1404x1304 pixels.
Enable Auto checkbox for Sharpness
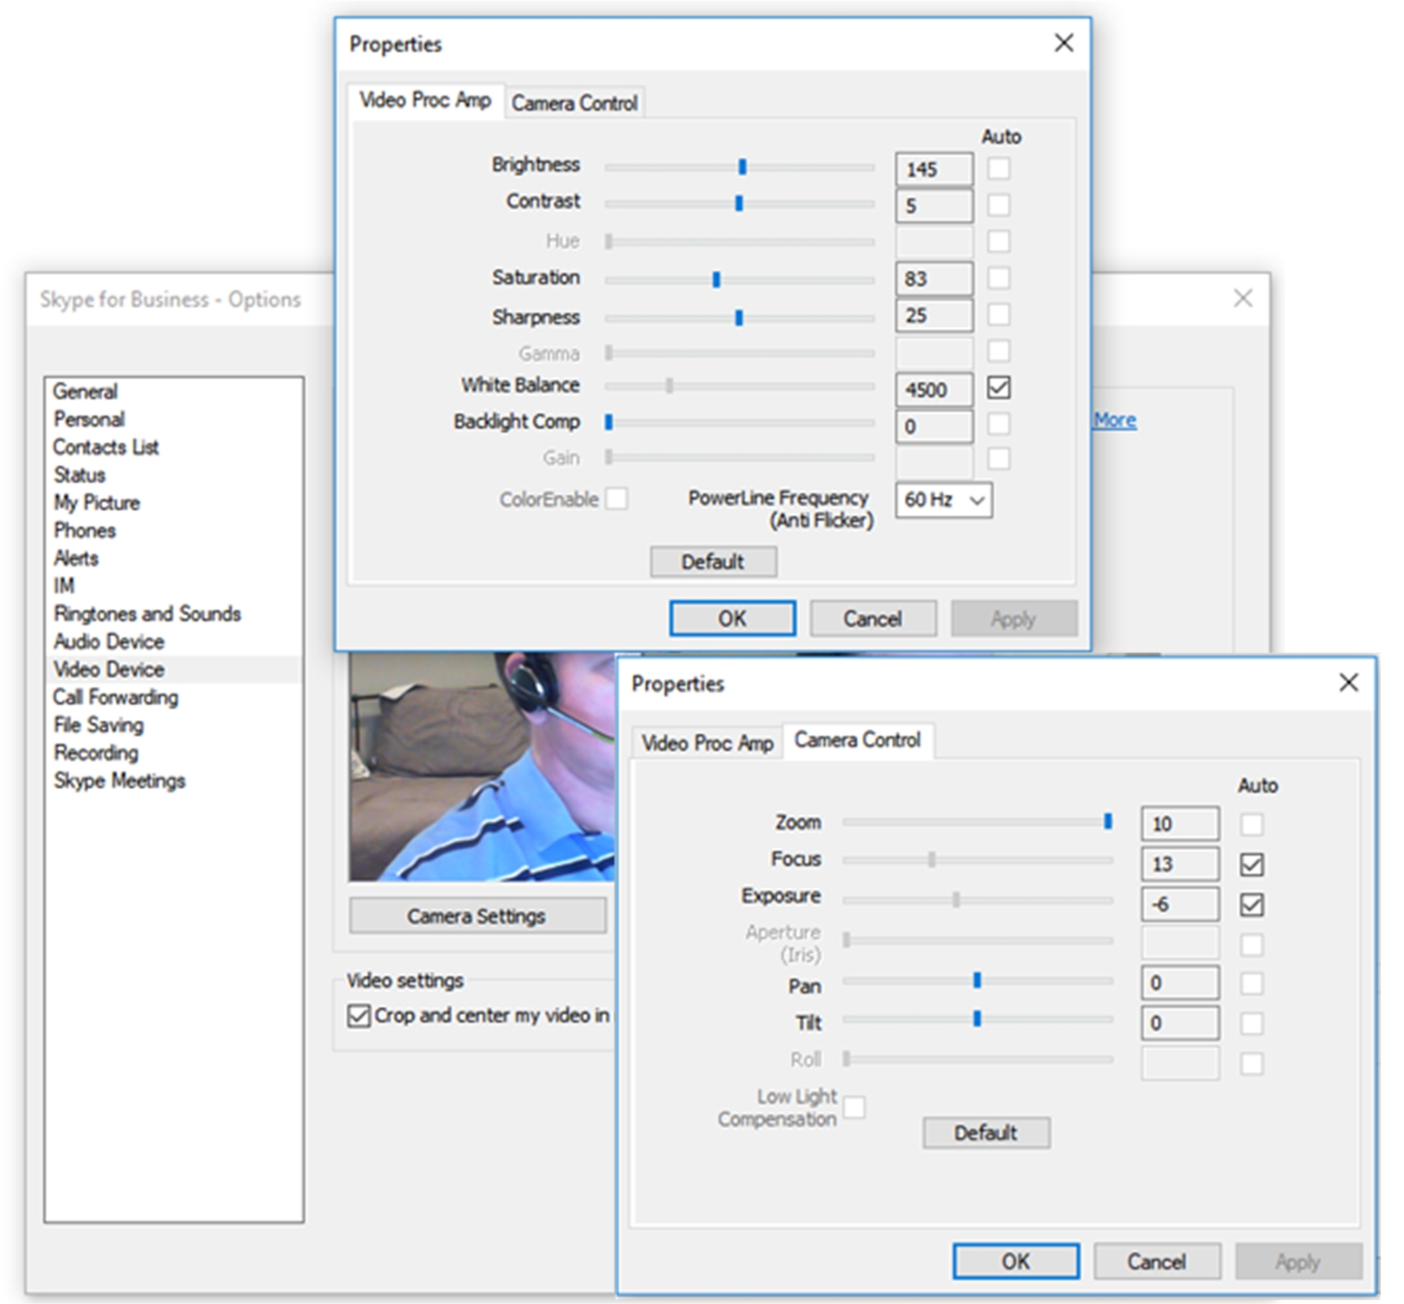[998, 314]
